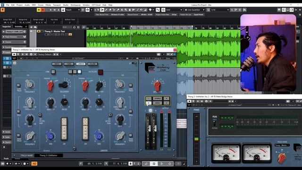Toggle the LINK button in TG plugin
Viewport: 302px width, 170px height.
(53, 72)
